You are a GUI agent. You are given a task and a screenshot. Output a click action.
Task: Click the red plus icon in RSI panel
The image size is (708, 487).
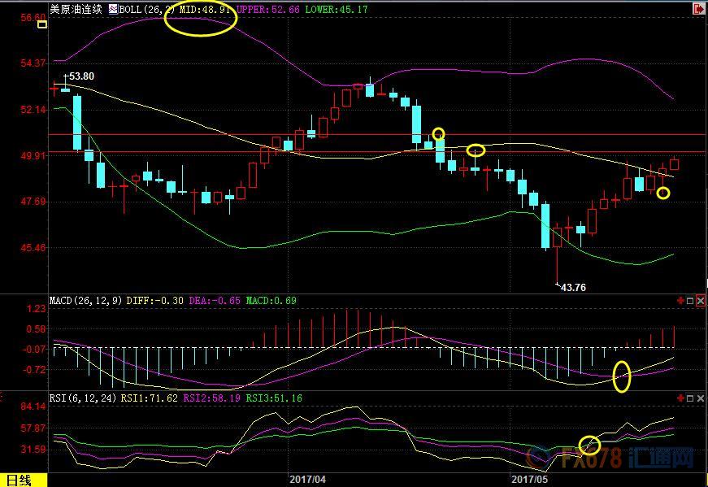680,398
